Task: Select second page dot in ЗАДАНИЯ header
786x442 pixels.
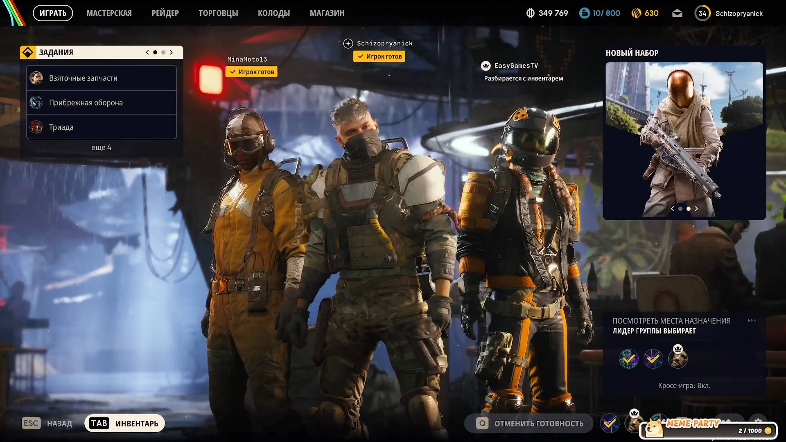Action: pos(163,52)
